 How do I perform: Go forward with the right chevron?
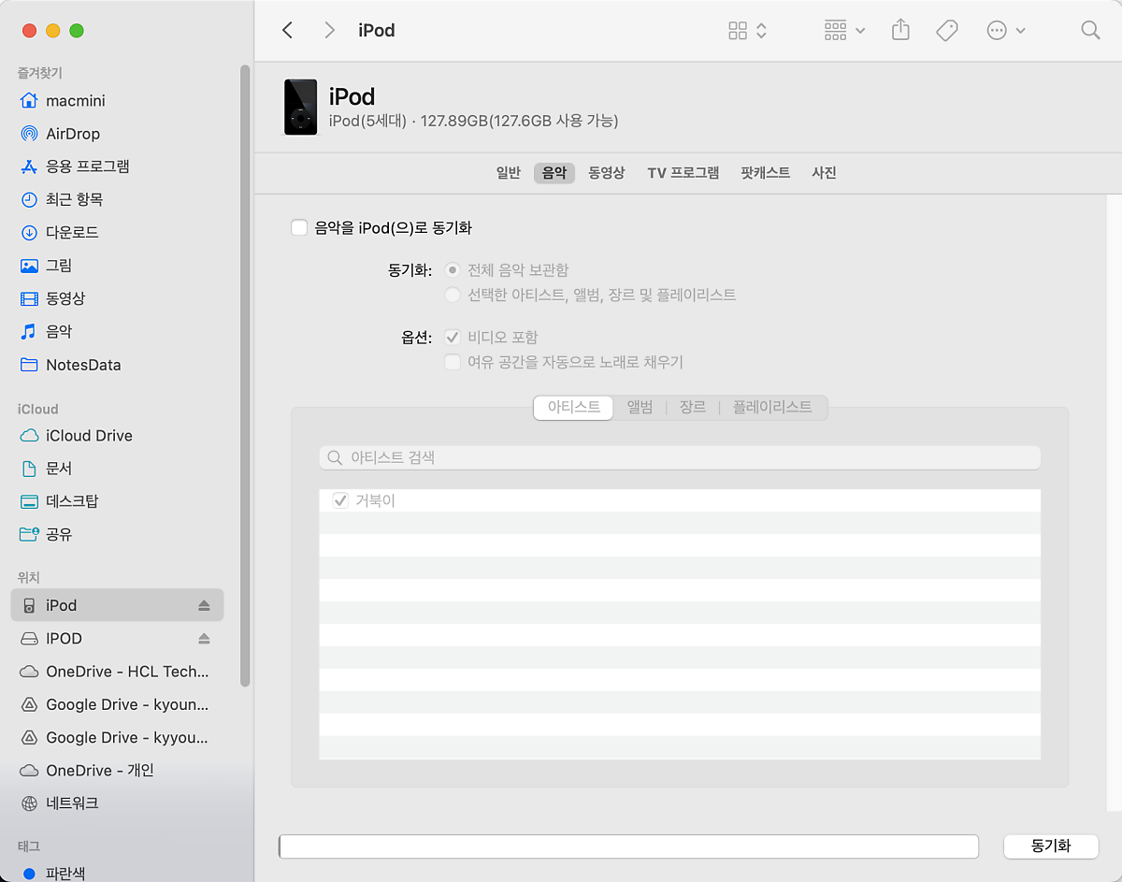click(329, 30)
